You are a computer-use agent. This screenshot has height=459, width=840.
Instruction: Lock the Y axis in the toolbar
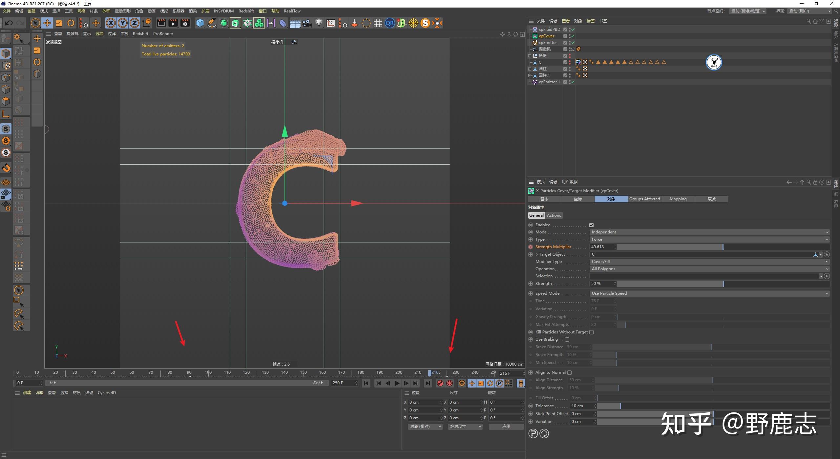click(x=122, y=23)
